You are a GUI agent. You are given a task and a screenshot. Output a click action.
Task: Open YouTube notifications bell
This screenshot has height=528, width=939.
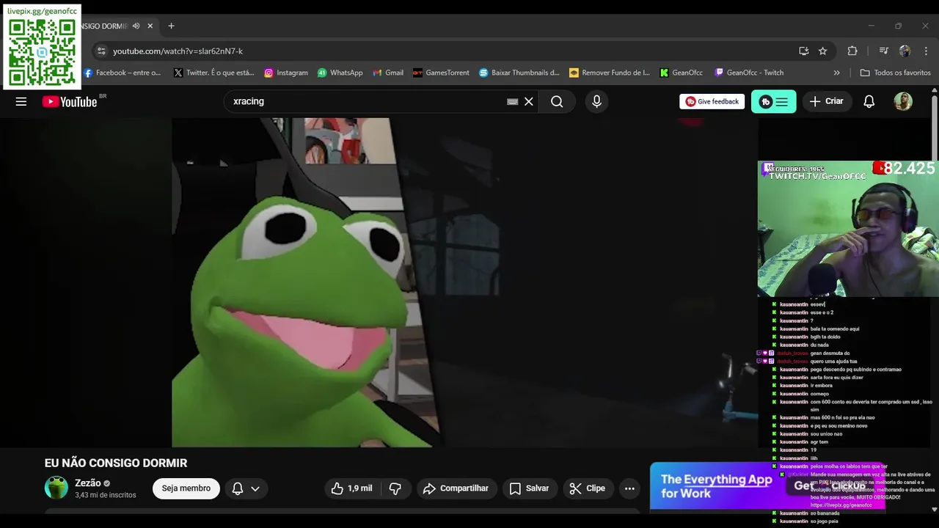tap(869, 102)
